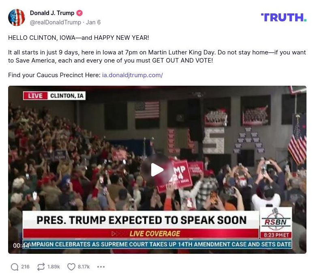Open the three-dot more options menu

tap(101, 267)
